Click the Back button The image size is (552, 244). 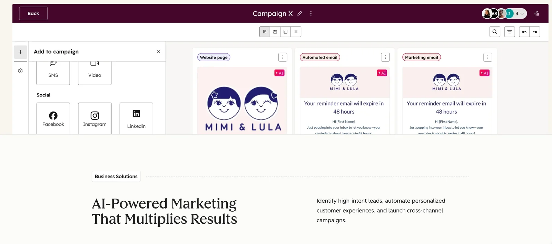[33, 13]
